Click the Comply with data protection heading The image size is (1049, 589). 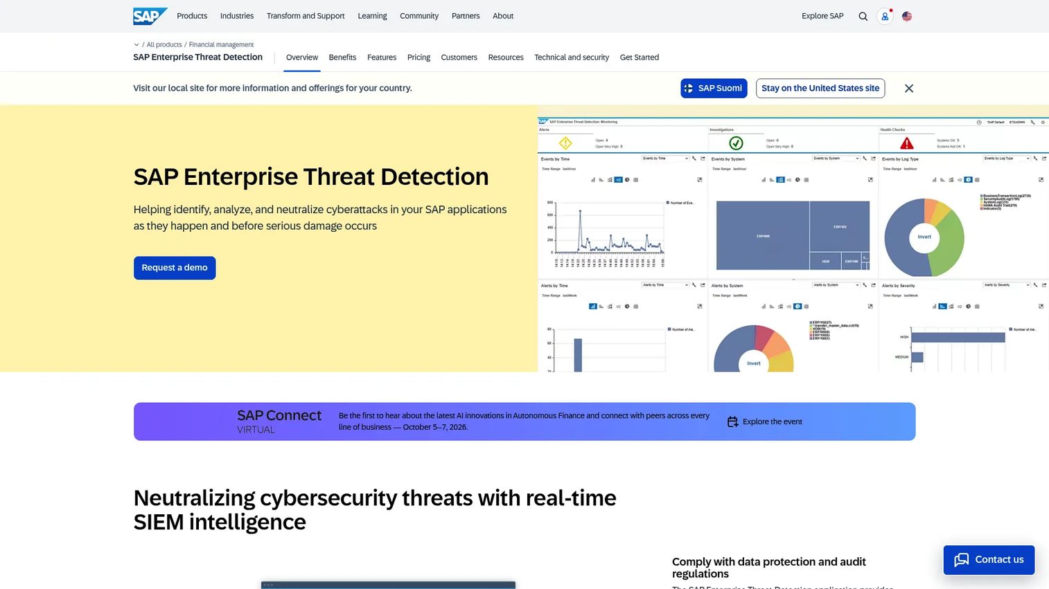tap(769, 568)
